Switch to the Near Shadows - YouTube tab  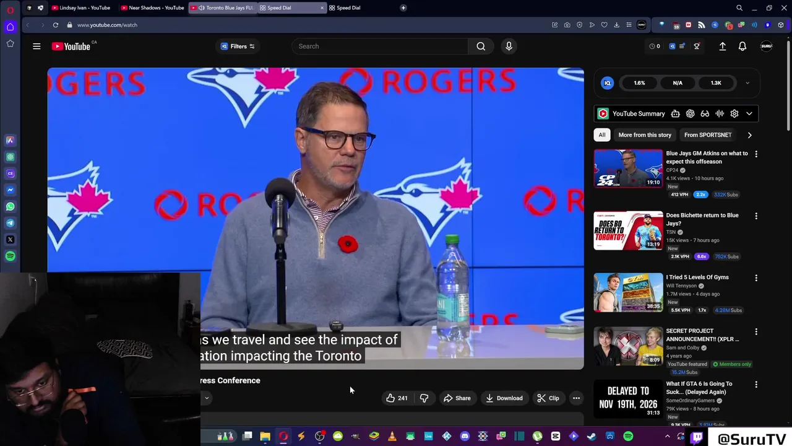pyautogui.click(x=153, y=8)
